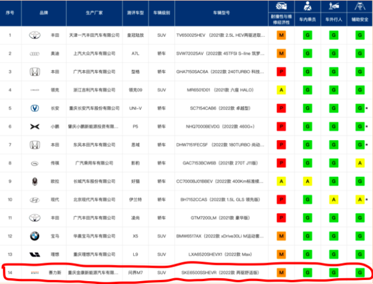373x284 pixels.
Task: Click the BMW logo in the X5 row
Action: [35, 236]
